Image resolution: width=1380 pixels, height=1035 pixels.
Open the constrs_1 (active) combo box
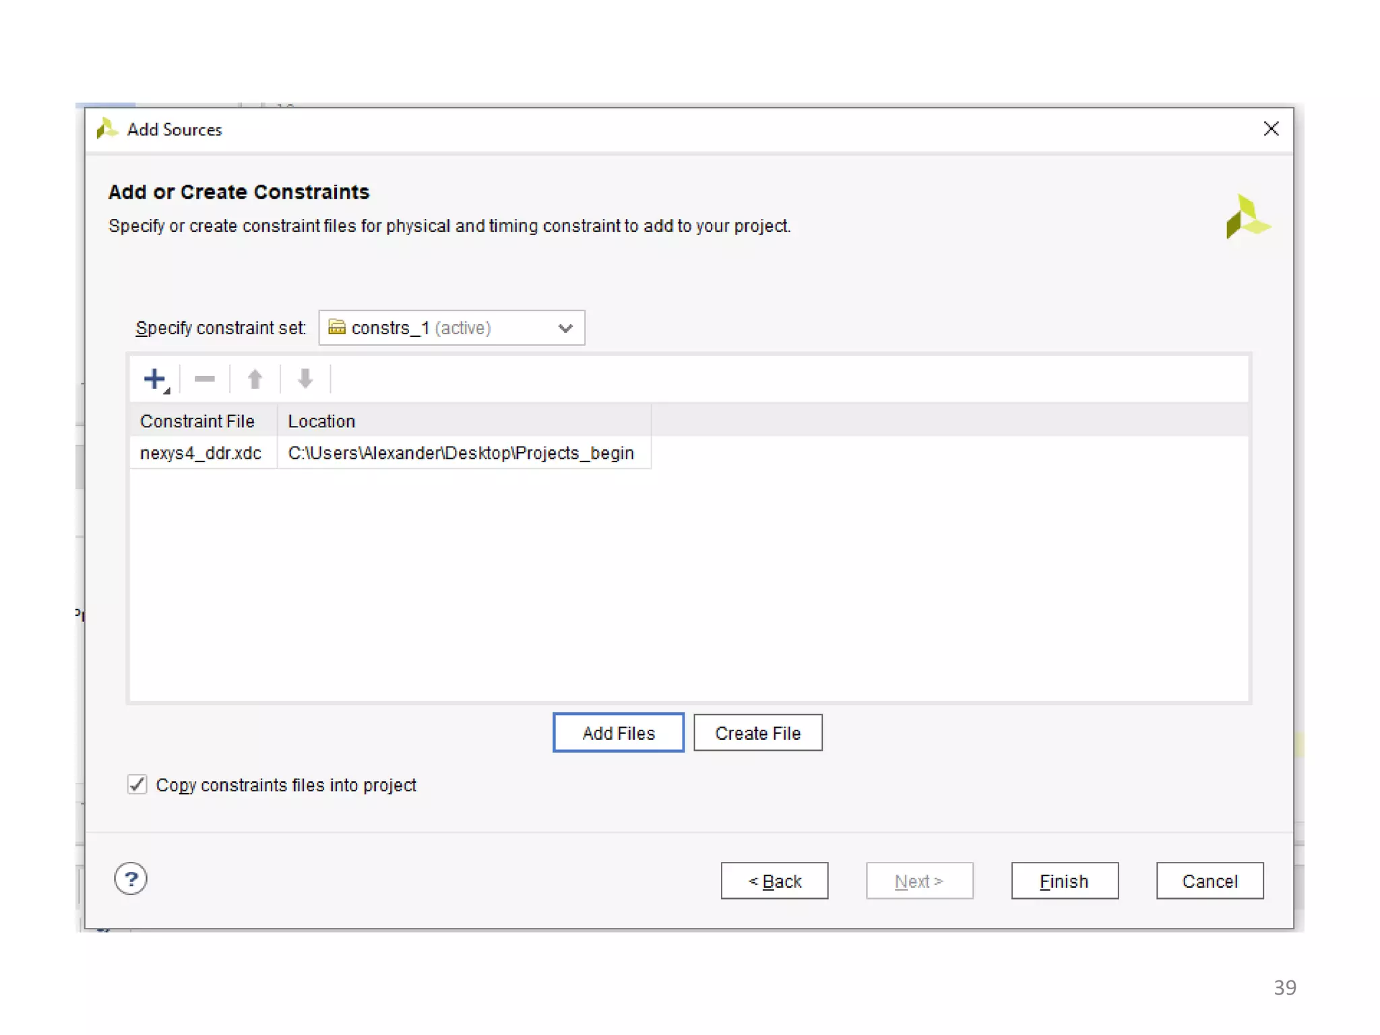451,328
